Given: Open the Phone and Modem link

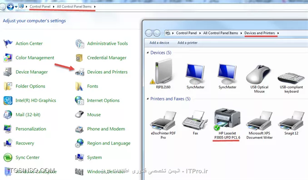Looking at the screenshot, I should coord(106,129).
